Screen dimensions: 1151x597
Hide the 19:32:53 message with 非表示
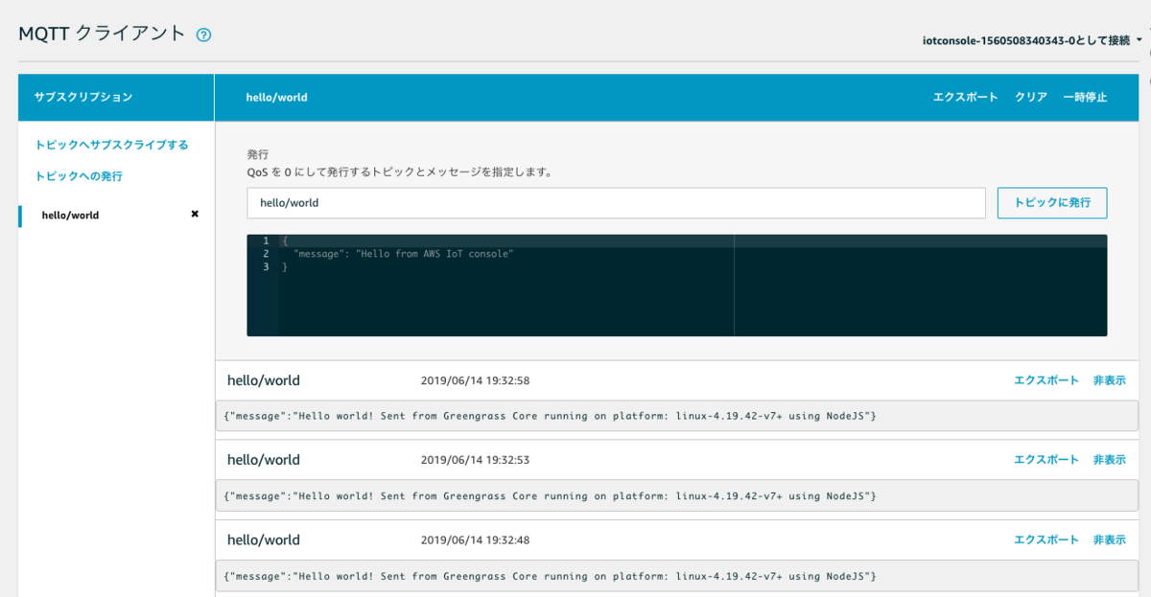click(x=1110, y=460)
